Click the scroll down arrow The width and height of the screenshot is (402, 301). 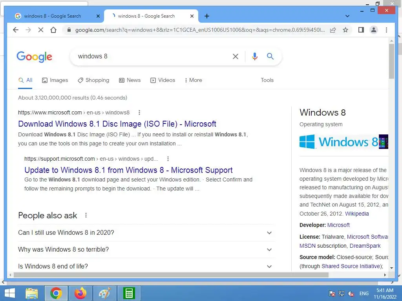pyautogui.click(x=391, y=268)
